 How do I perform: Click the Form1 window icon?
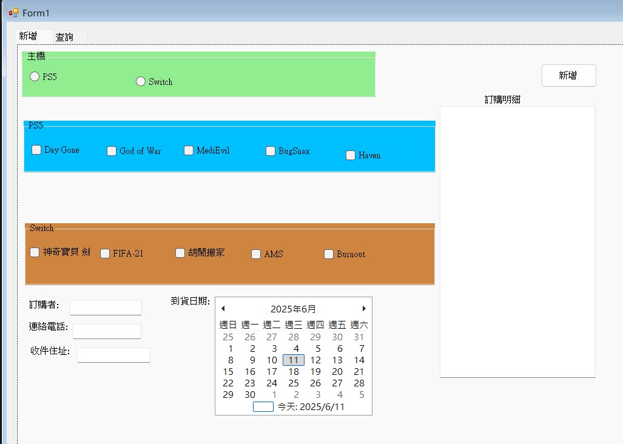point(13,12)
